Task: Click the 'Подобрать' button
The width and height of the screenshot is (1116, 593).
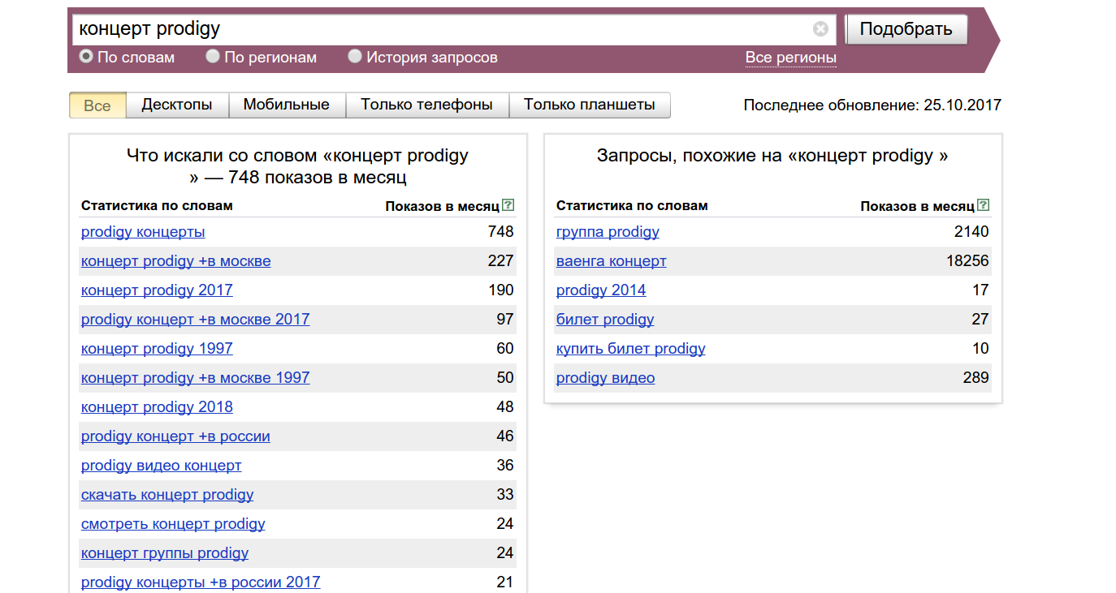Action: pos(906,29)
